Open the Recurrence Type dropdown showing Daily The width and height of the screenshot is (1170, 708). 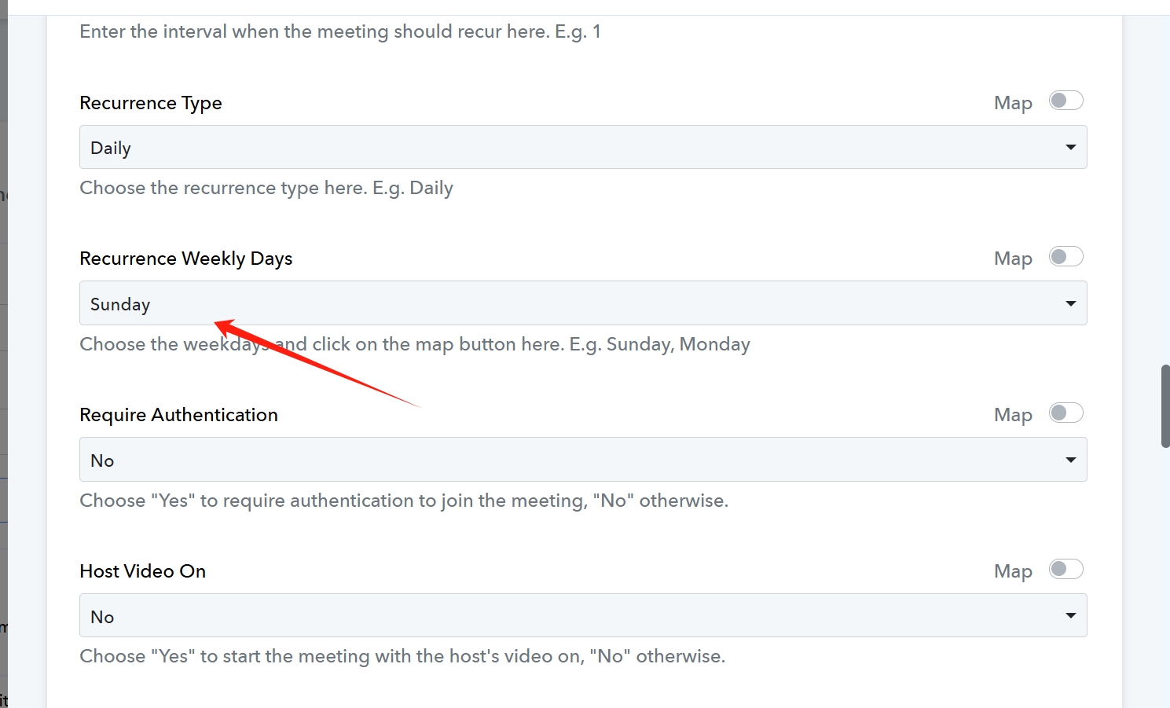pyautogui.click(x=583, y=147)
